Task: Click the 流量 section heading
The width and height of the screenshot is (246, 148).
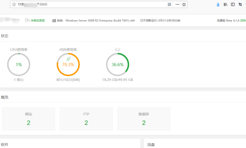Action: click(151, 145)
